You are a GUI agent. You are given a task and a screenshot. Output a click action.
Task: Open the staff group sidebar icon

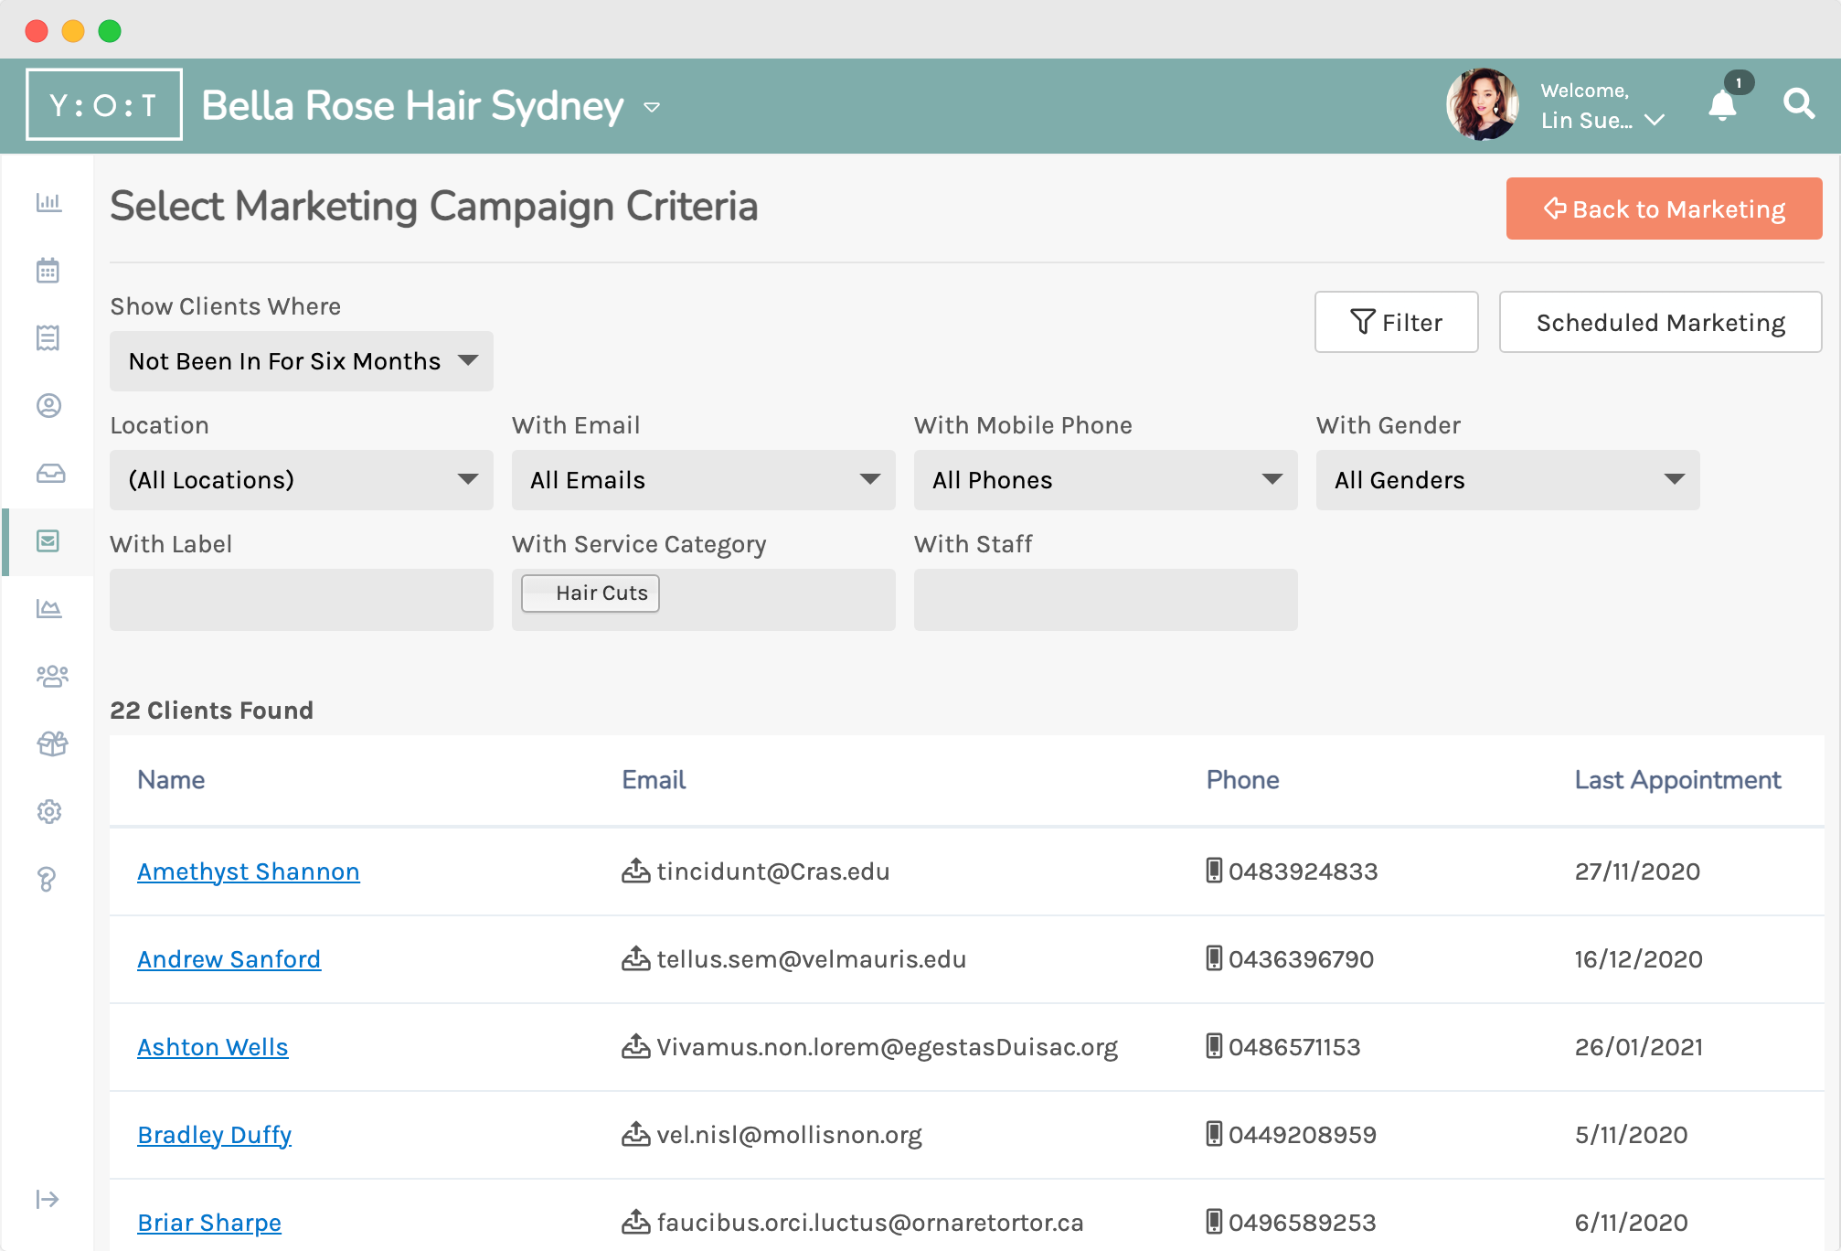(x=52, y=676)
